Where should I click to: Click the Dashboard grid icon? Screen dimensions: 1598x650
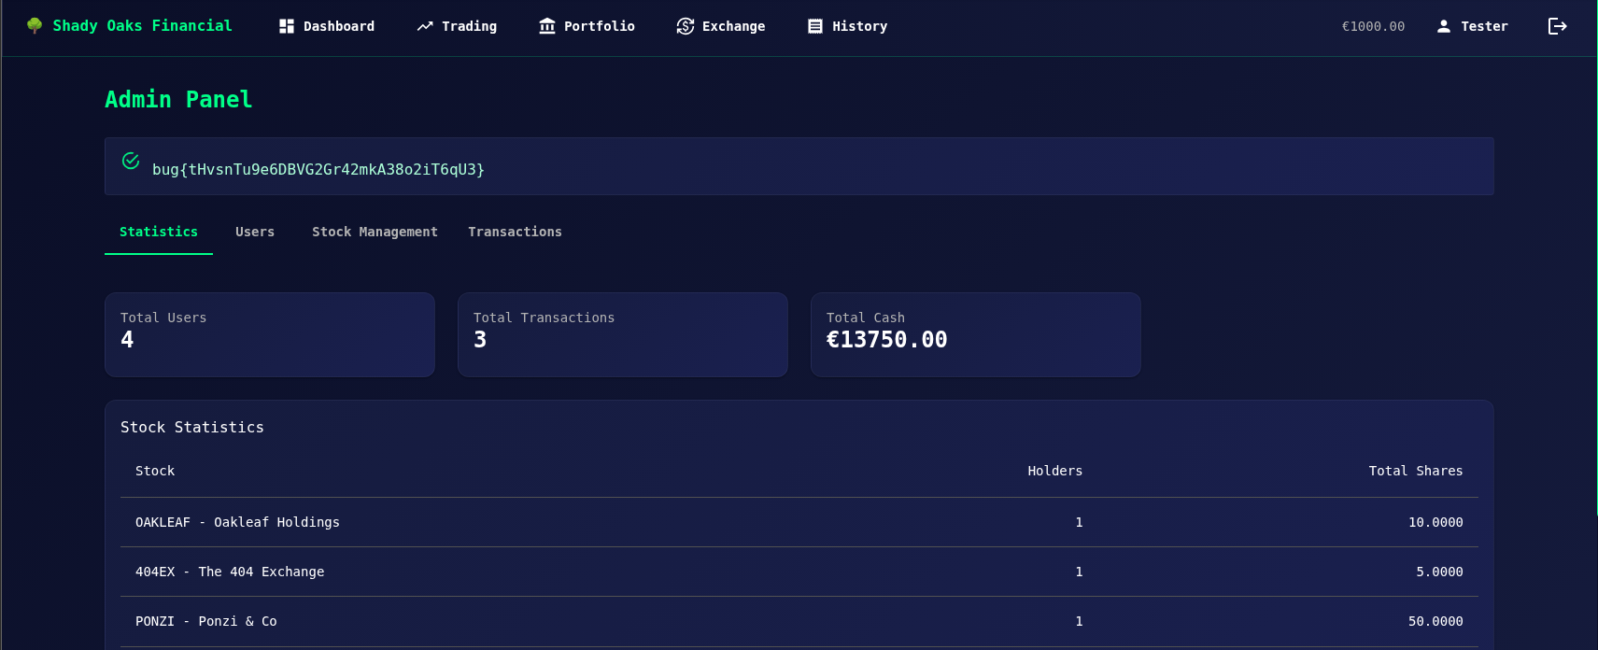coord(287,26)
